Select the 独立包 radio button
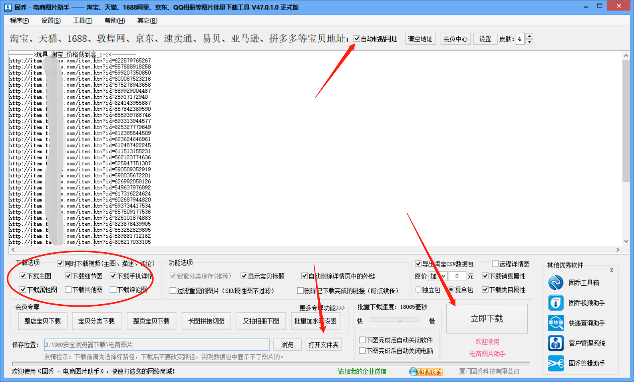The image size is (634, 382). point(418,290)
